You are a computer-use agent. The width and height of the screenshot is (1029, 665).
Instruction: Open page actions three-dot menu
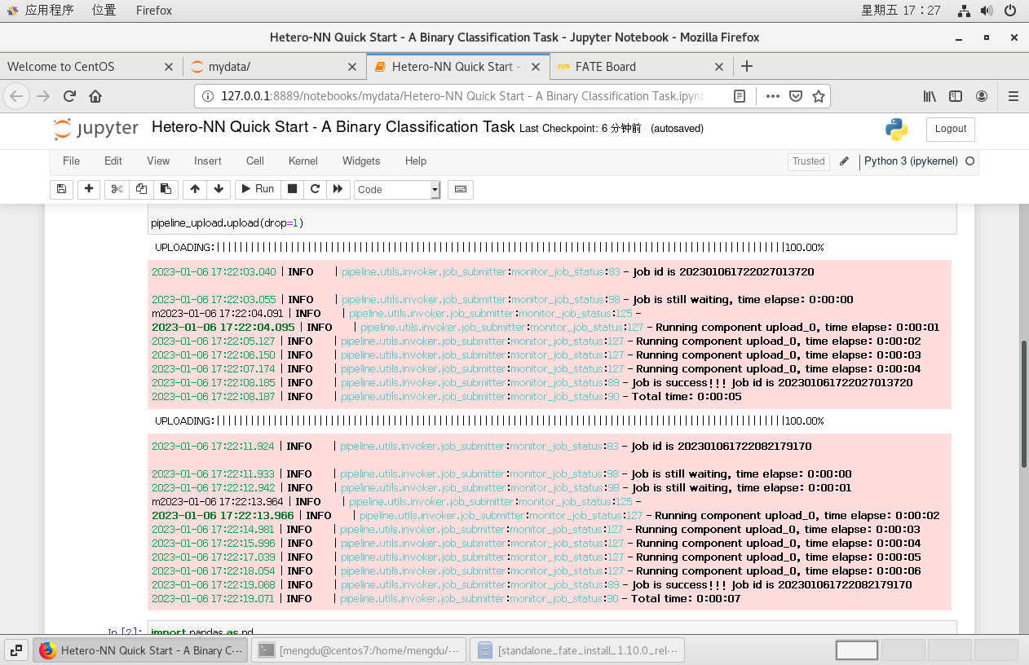coord(773,96)
